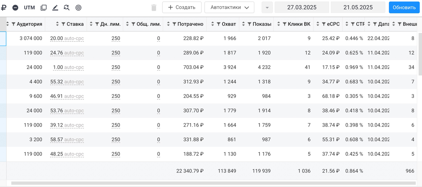Viewport: 422px width, 187px height.
Task: Click the target bullseye icon
Action: tap(78, 7)
